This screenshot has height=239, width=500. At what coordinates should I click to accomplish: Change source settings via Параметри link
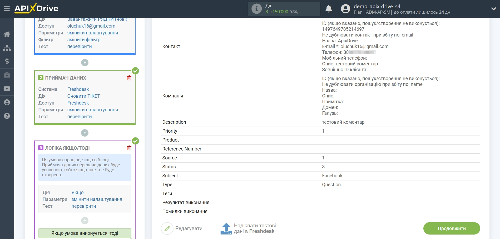[x=92, y=33]
